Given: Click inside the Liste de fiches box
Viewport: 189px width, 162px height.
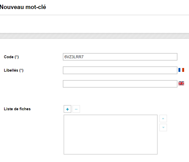Looking at the screenshot, I should [x=110, y=134].
